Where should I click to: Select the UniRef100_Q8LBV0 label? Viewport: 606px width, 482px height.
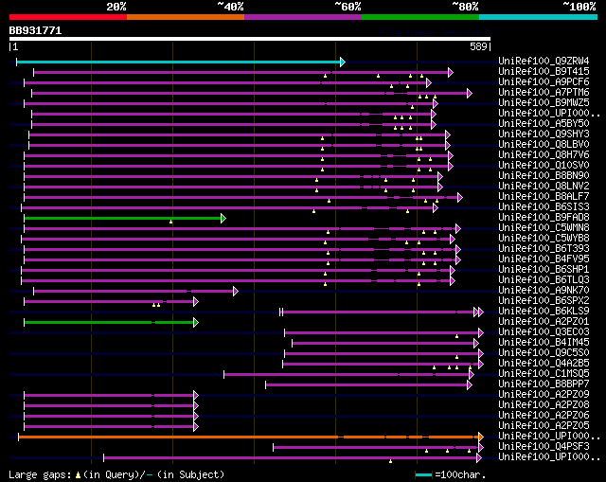(x=544, y=144)
